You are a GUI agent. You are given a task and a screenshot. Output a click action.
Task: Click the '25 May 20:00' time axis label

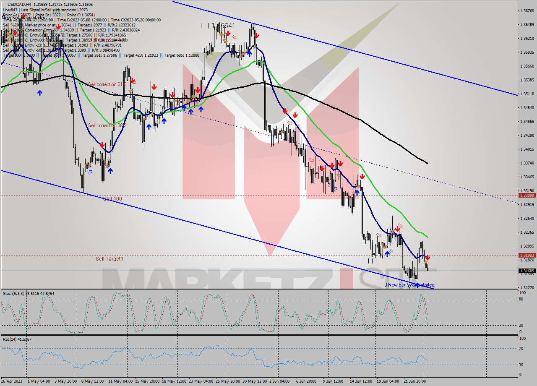click(227, 381)
